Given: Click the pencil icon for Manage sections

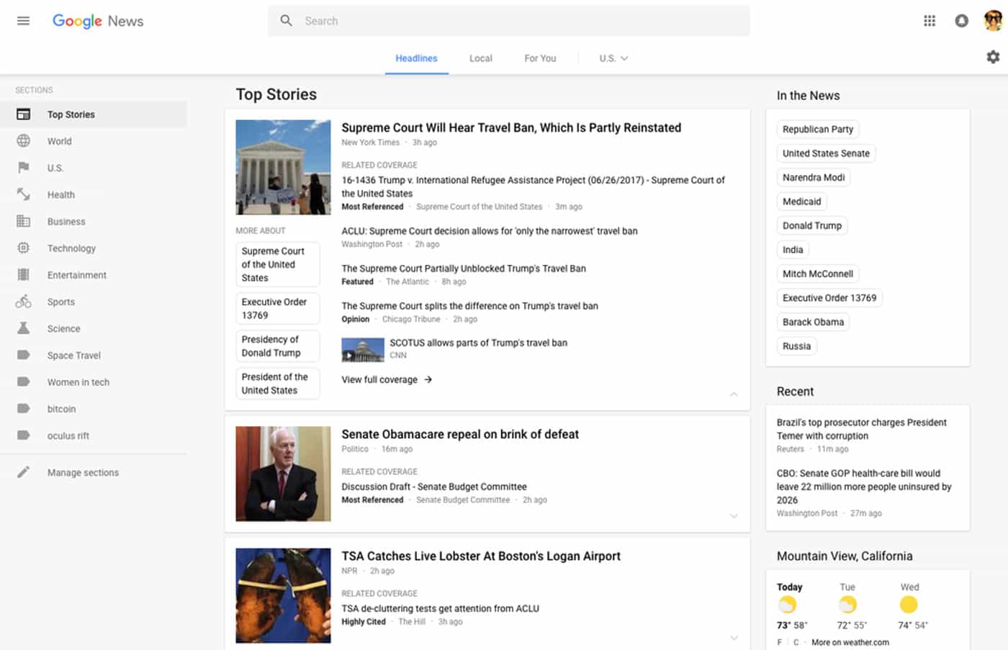Looking at the screenshot, I should click(24, 472).
